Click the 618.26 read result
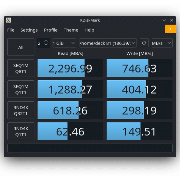 pyautogui.click(x=70, y=110)
